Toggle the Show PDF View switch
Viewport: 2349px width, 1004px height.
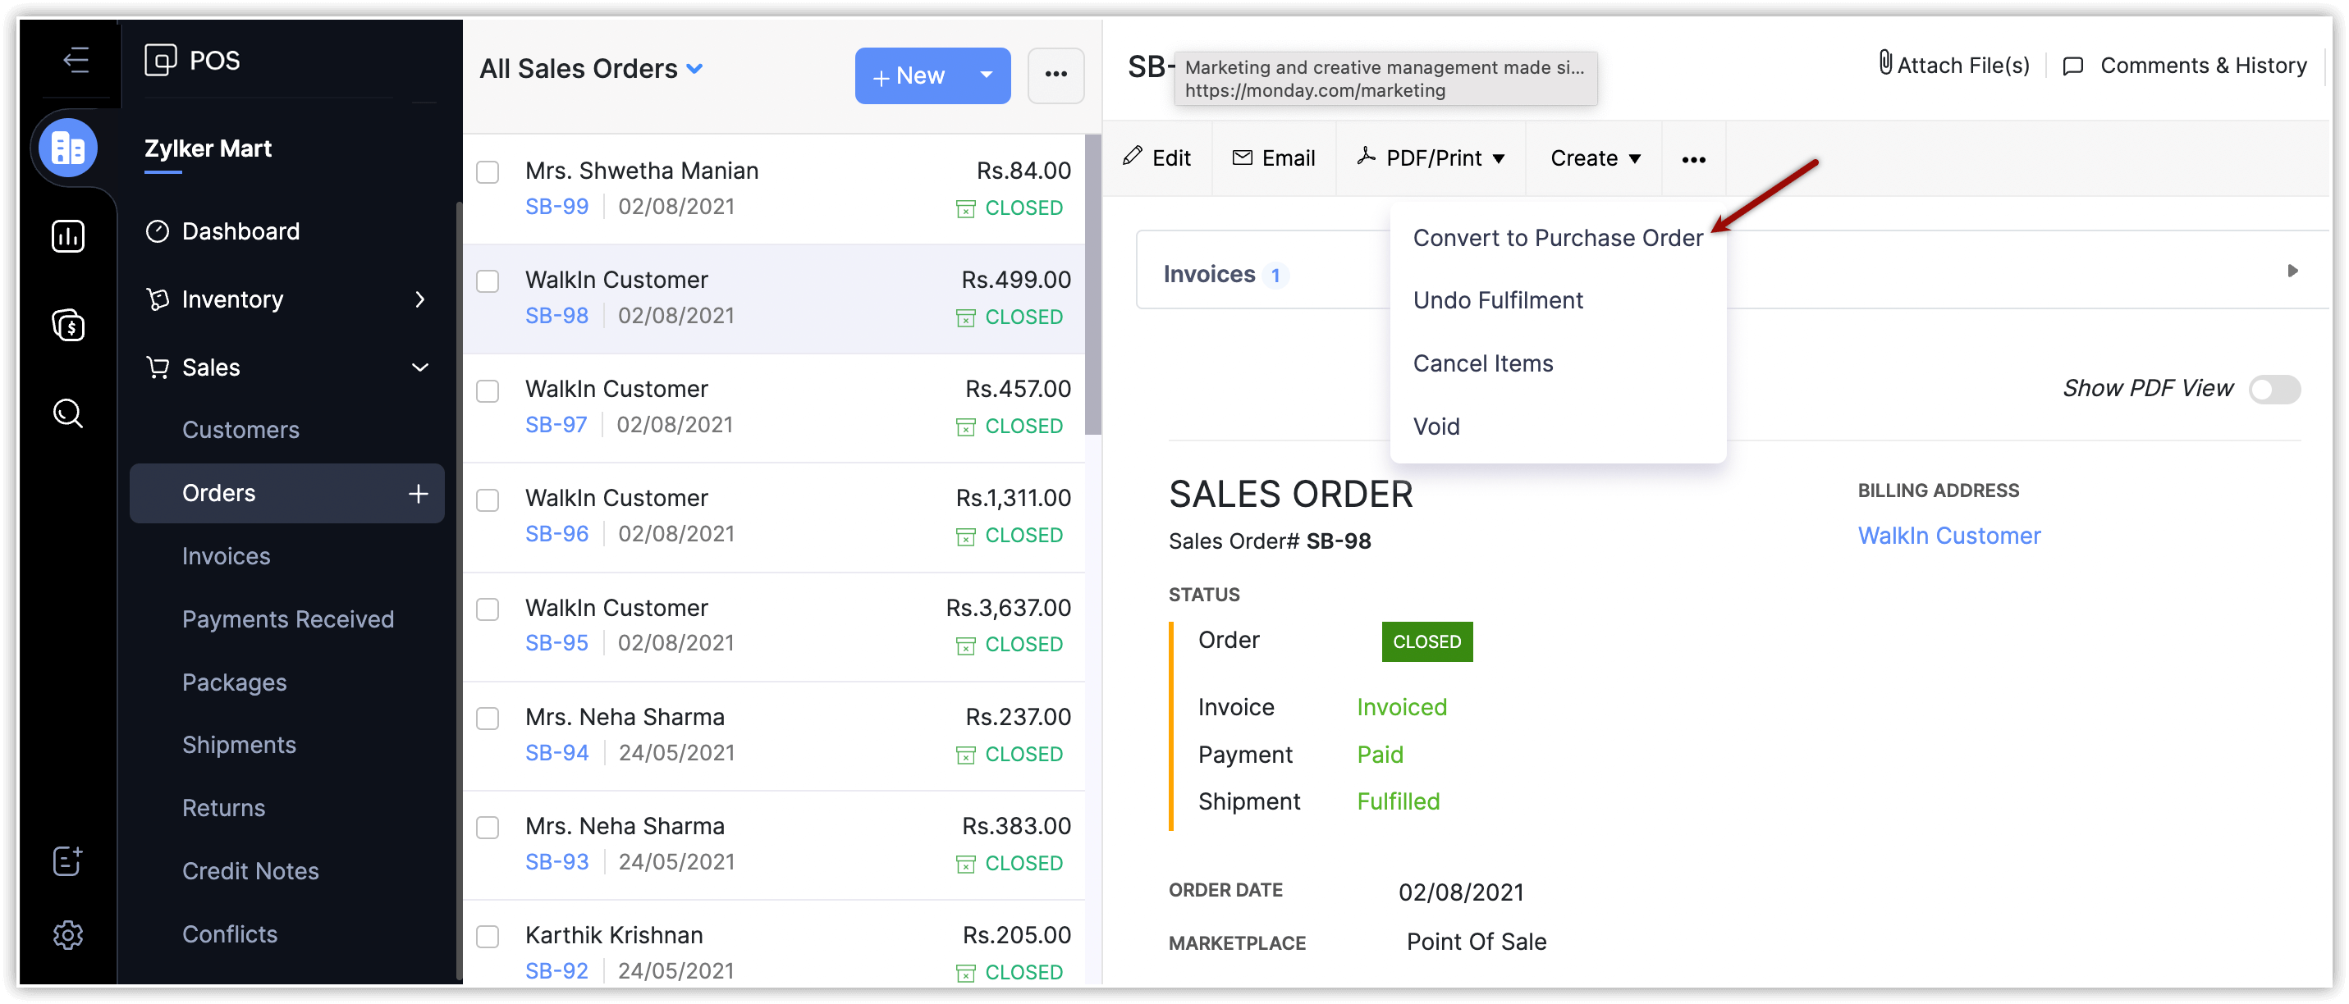coord(2273,390)
